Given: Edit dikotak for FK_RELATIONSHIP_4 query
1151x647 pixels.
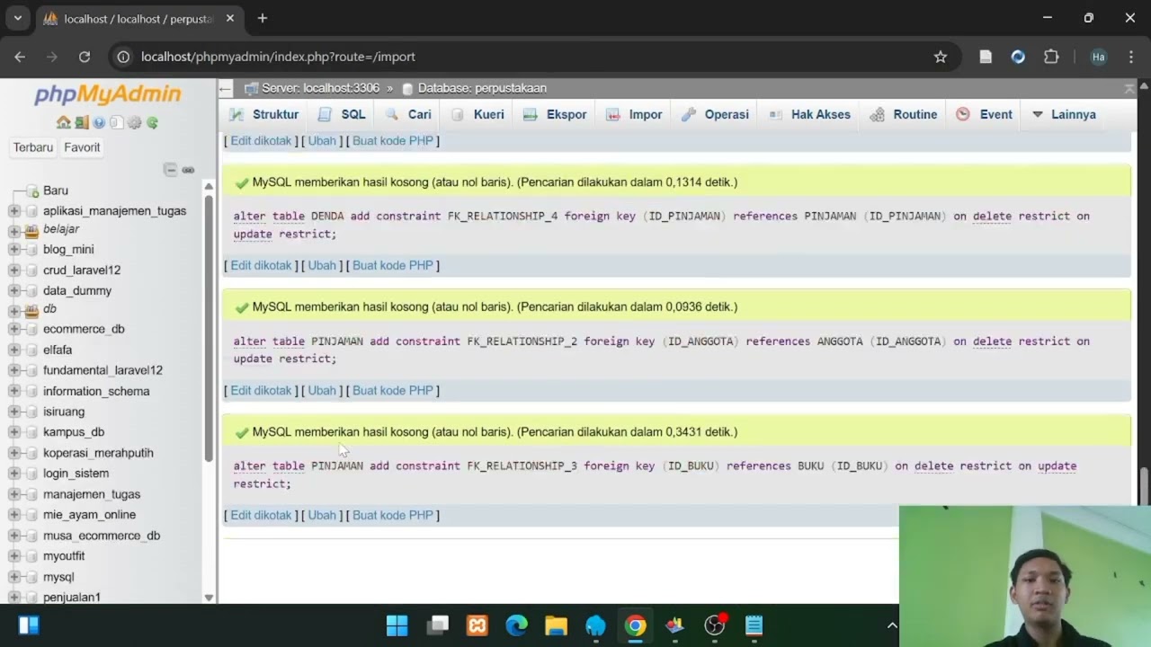Looking at the screenshot, I should click(261, 265).
